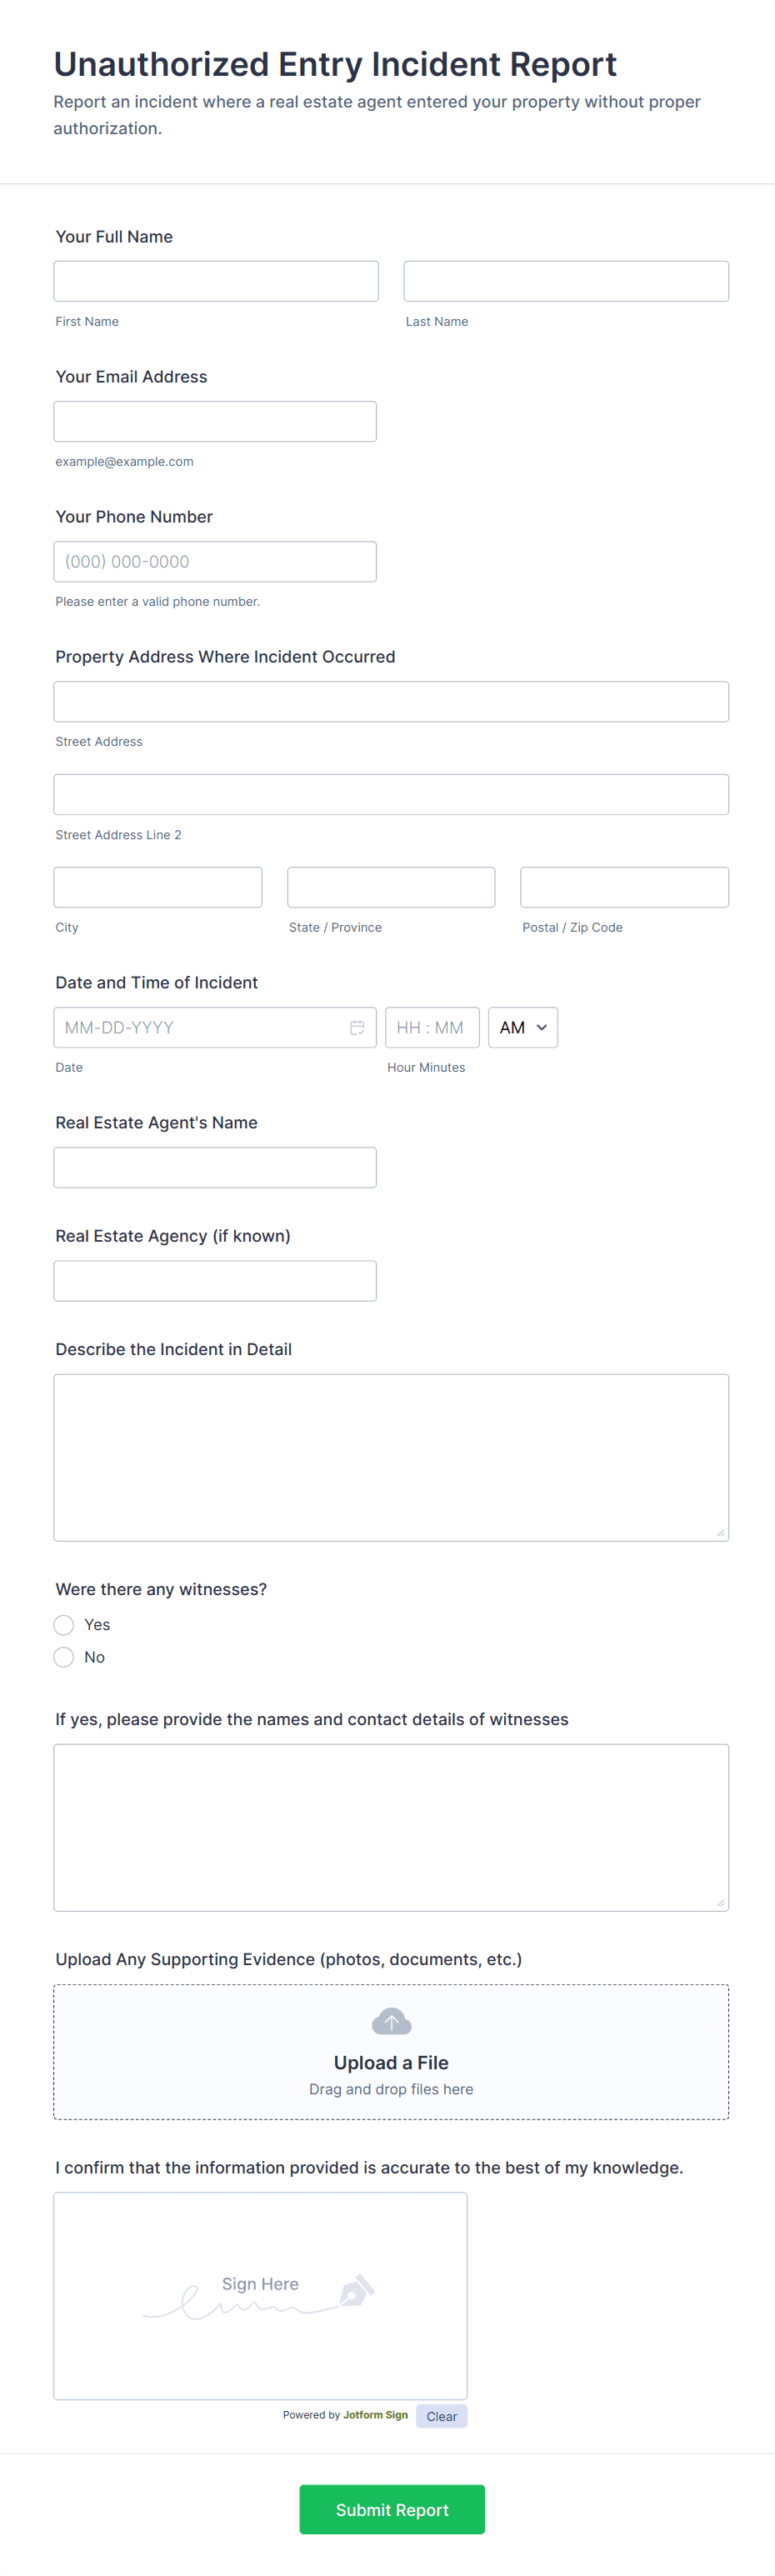The width and height of the screenshot is (775, 2576).
Task: Focus the email address field
Action: coord(215,421)
